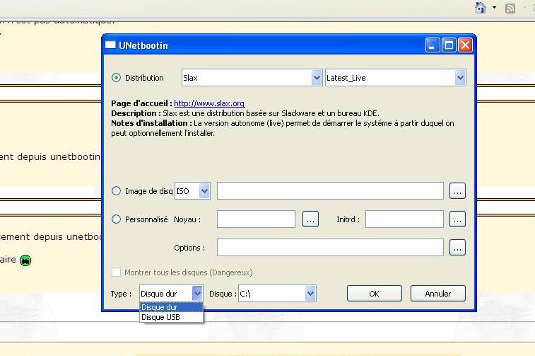The image size is (535, 356).
Task: Close the UNetbootin window
Action: (465, 45)
